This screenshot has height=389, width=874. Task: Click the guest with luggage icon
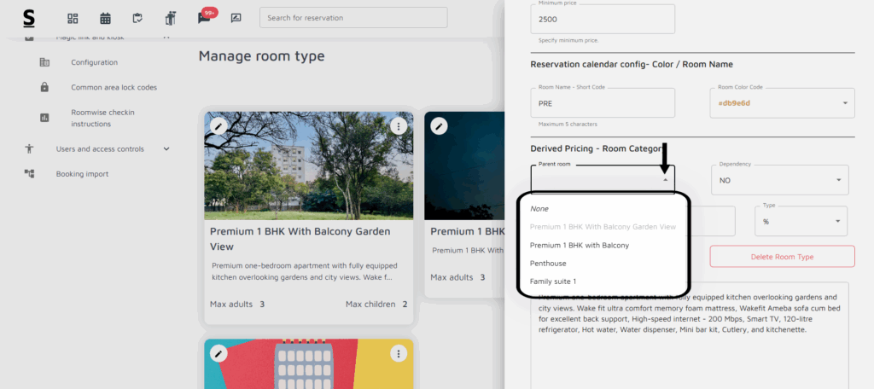(x=170, y=18)
